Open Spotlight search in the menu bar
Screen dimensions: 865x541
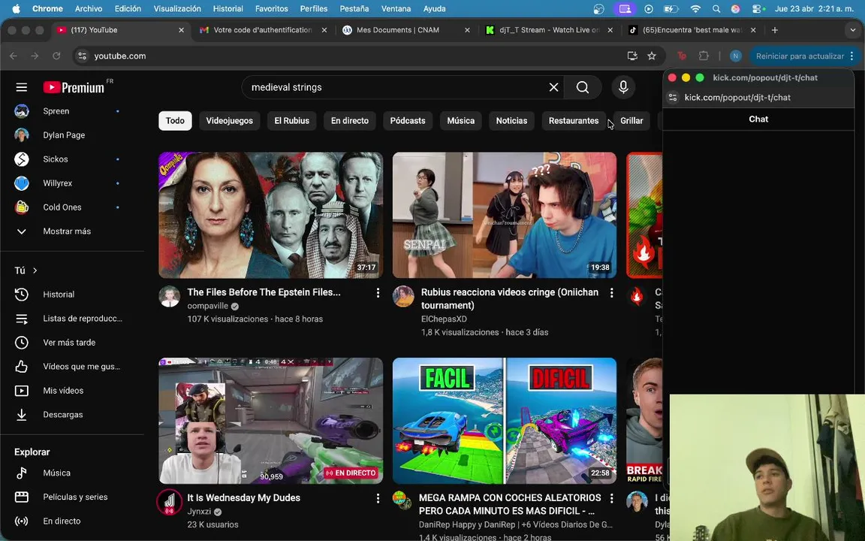click(x=716, y=9)
